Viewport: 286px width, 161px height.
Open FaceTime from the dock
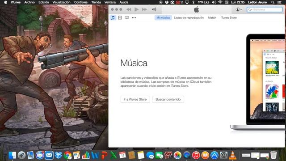159,155
